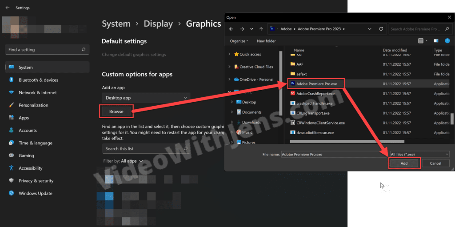Click the Browse button
Screen dimensions: 455x227
(116, 112)
